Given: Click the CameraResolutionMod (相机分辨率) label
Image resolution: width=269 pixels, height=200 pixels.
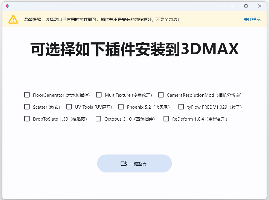Looking at the screenshot, I should (x=204, y=95).
